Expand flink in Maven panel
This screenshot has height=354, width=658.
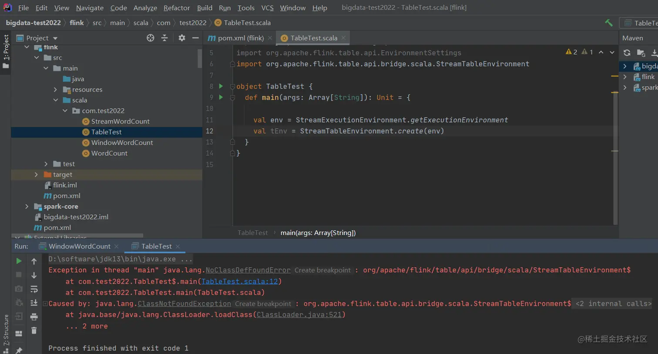pyautogui.click(x=625, y=77)
